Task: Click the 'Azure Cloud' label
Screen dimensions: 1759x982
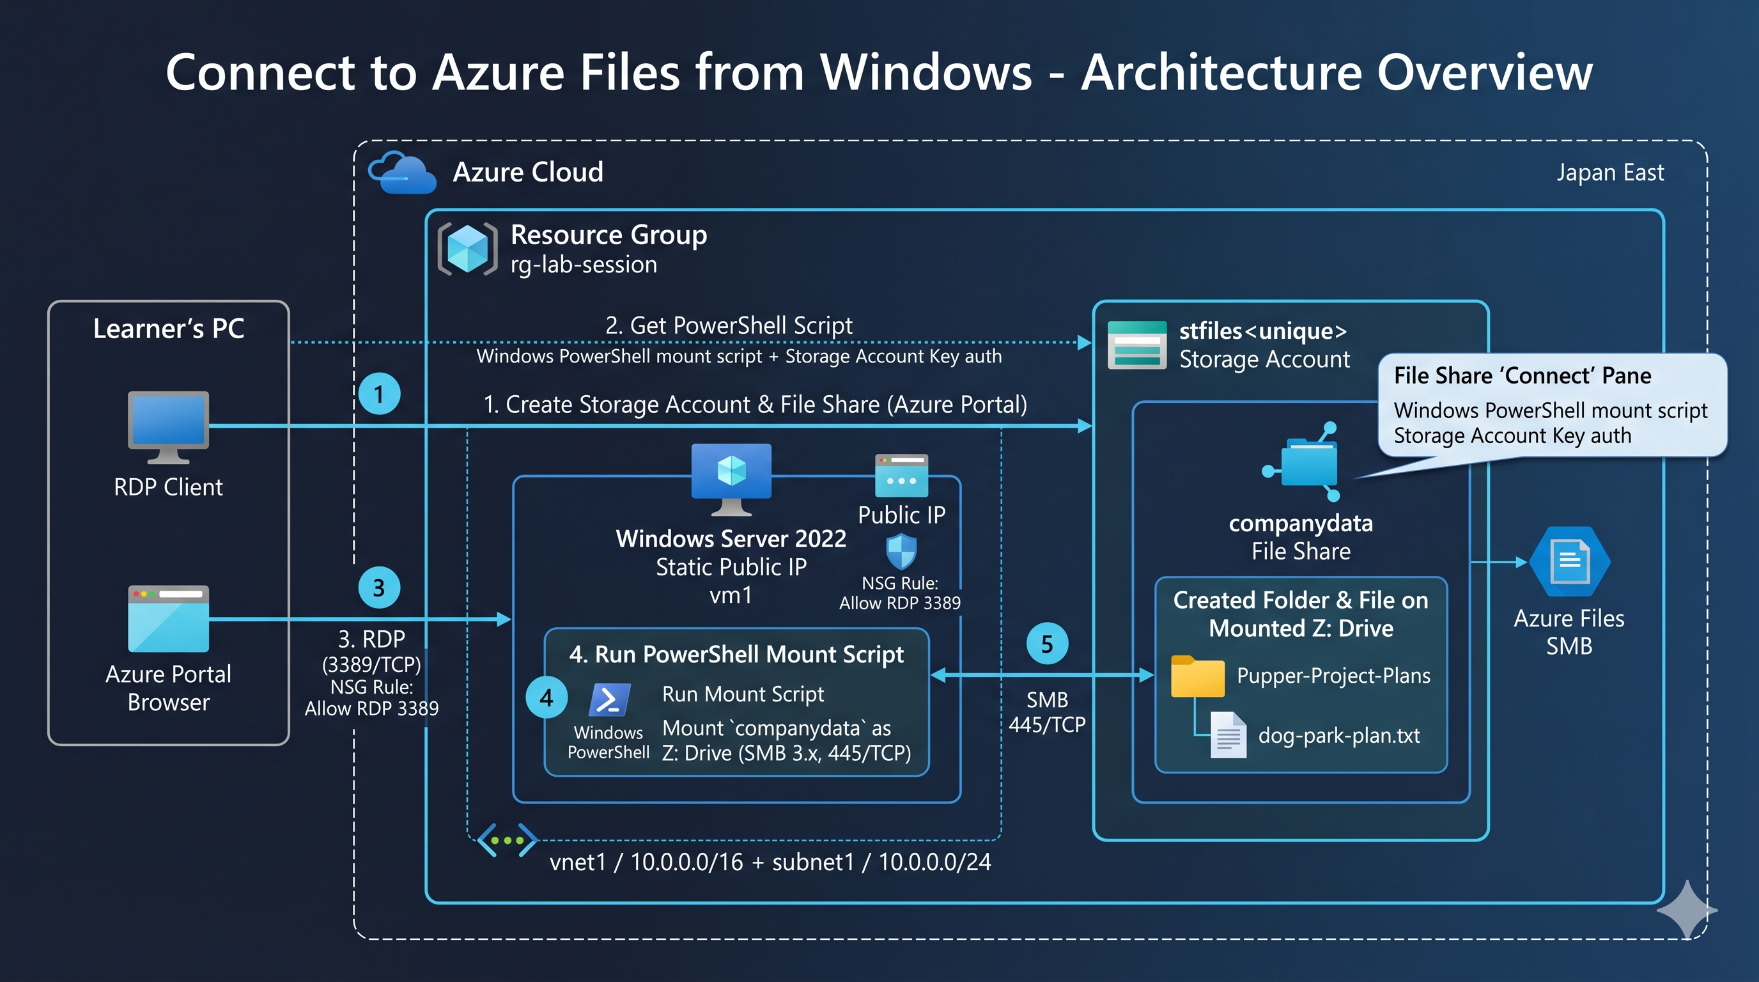Action: coord(528,172)
